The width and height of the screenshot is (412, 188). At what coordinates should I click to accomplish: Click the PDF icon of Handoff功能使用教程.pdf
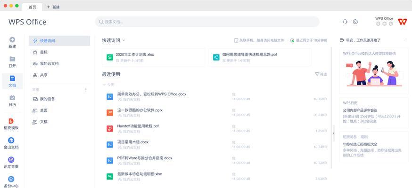tap(110, 129)
